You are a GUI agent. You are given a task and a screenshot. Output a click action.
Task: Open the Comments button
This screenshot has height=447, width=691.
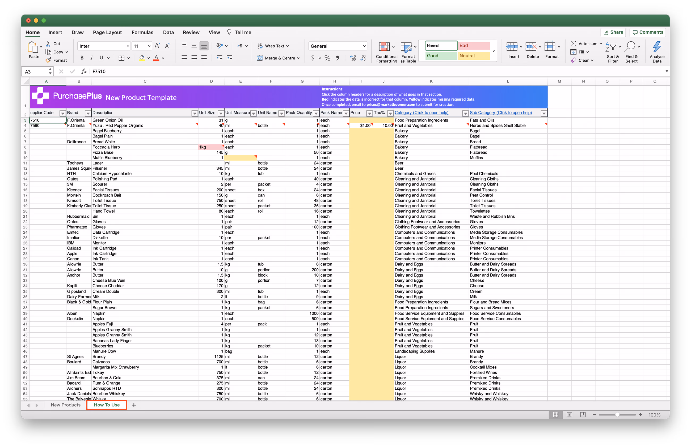648,32
